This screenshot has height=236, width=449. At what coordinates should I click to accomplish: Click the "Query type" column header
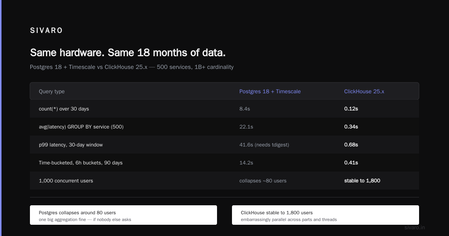point(52,91)
